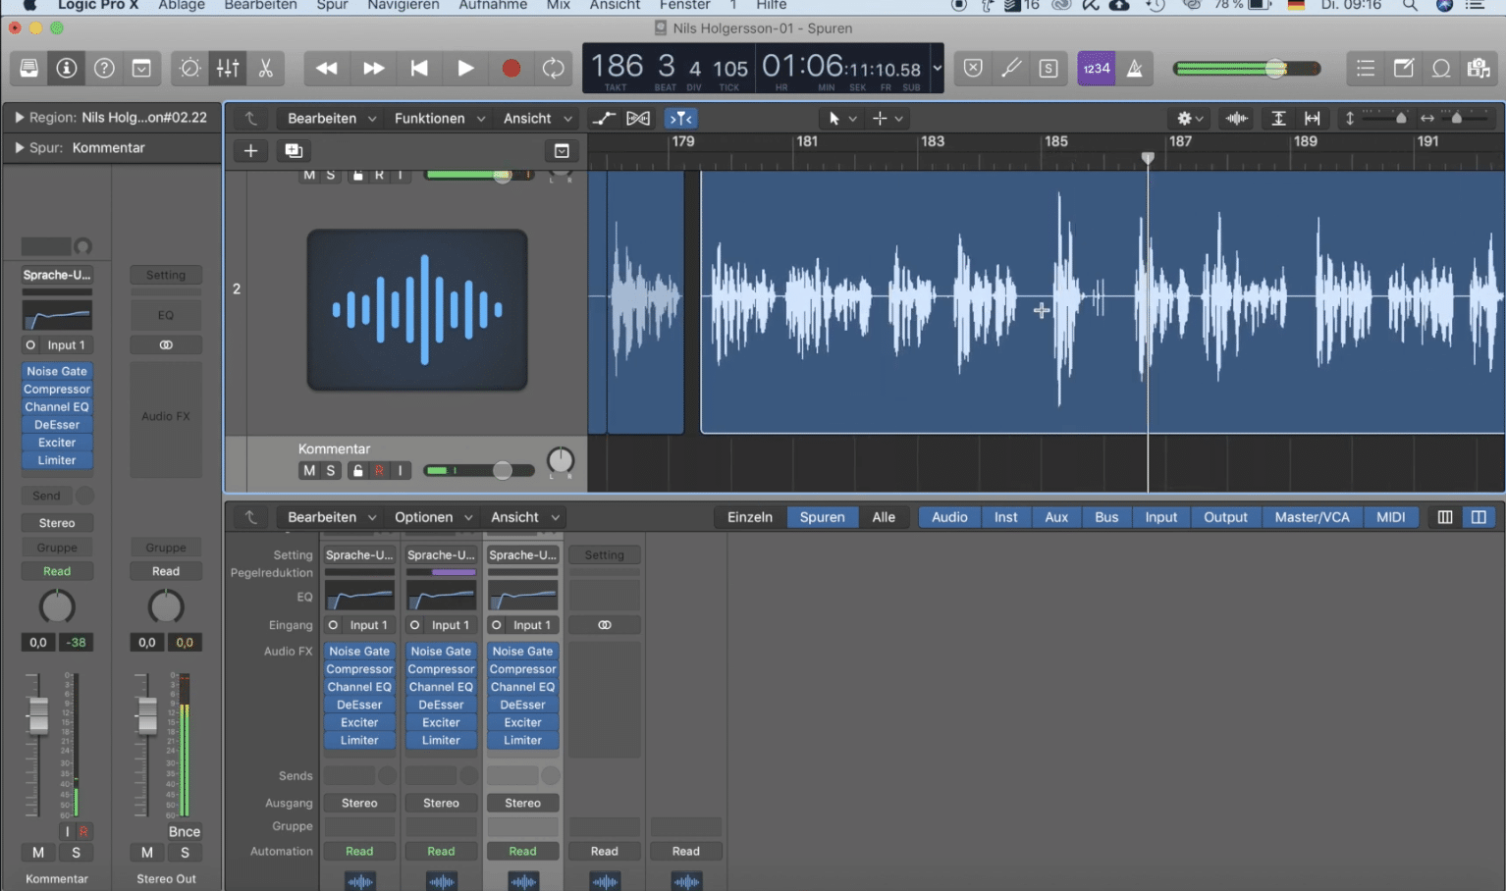This screenshot has height=891, width=1506.
Task: Open the Snap settings gear menu
Action: pyautogui.click(x=1190, y=119)
